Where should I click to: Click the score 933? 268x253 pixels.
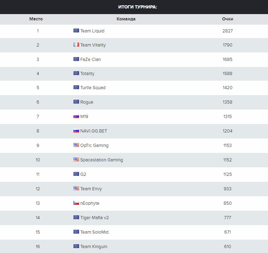pyautogui.click(x=227, y=189)
